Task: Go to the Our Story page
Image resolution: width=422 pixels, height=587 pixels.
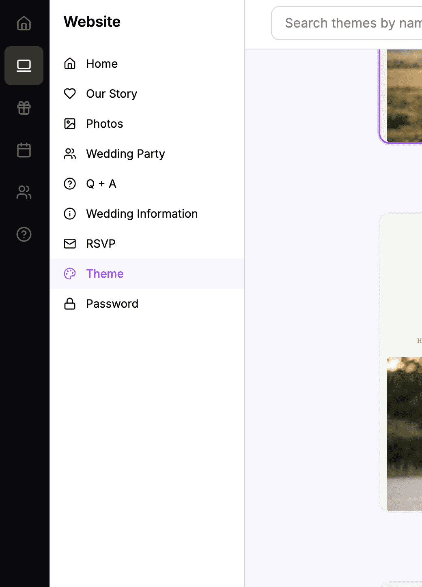Action: pyautogui.click(x=111, y=94)
